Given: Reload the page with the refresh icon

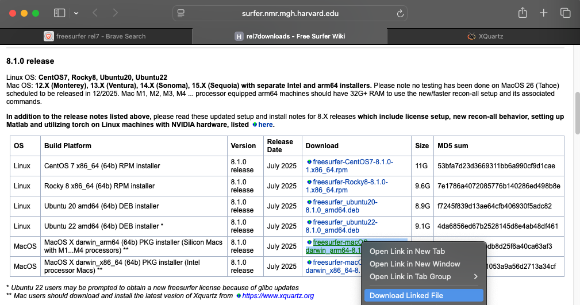Looking at the screenshot, I should [x=400, y=13].
